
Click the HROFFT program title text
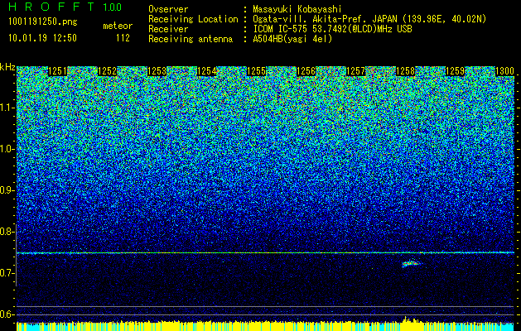(51, 7)
